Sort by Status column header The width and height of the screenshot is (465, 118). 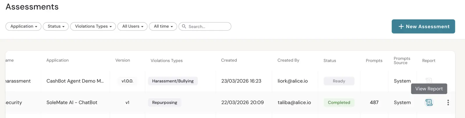pos(330,60)
